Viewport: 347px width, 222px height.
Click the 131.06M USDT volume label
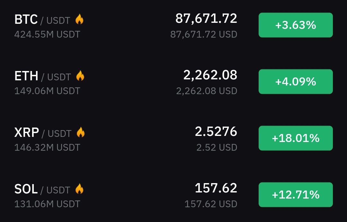pyautogui.click(x=47, y=204)
